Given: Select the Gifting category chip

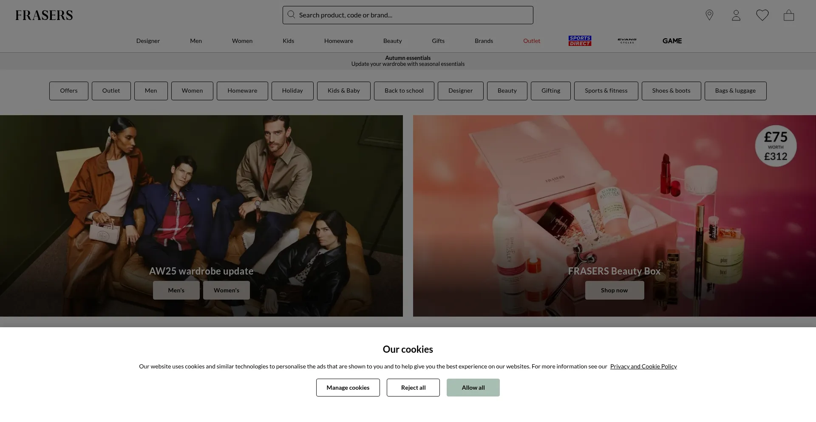Looking at the screenshot, I should 551,91.
